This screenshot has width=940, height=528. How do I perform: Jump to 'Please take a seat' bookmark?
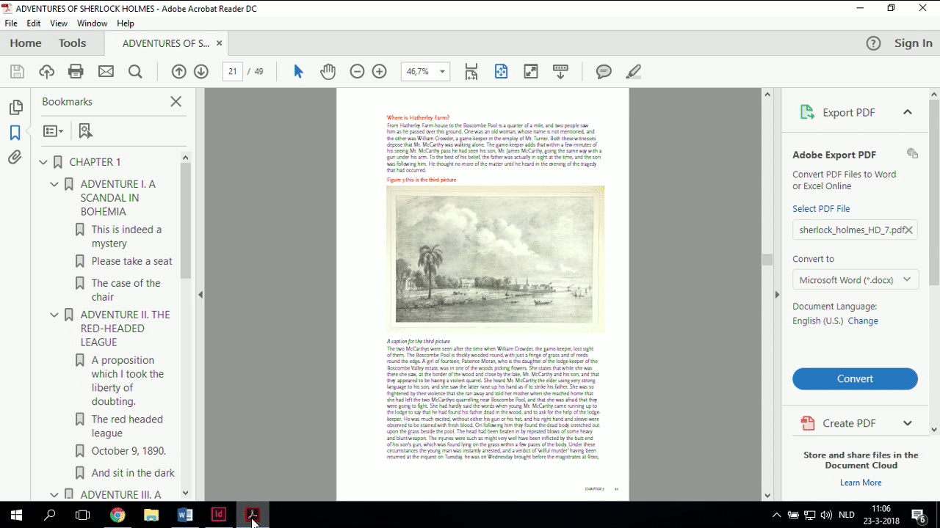tap(132, 261)
